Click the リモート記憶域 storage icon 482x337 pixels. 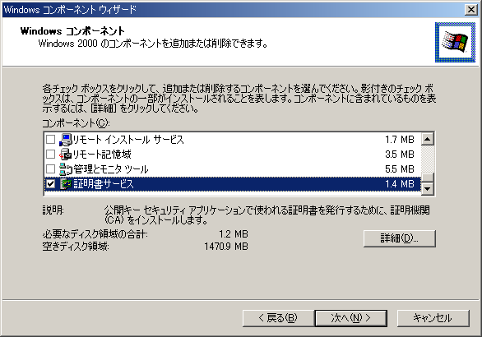(66, 155)
